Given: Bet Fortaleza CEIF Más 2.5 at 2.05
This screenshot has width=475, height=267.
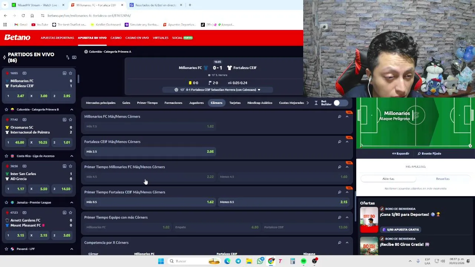Looking at the screenshot, I should click(150, 151).
